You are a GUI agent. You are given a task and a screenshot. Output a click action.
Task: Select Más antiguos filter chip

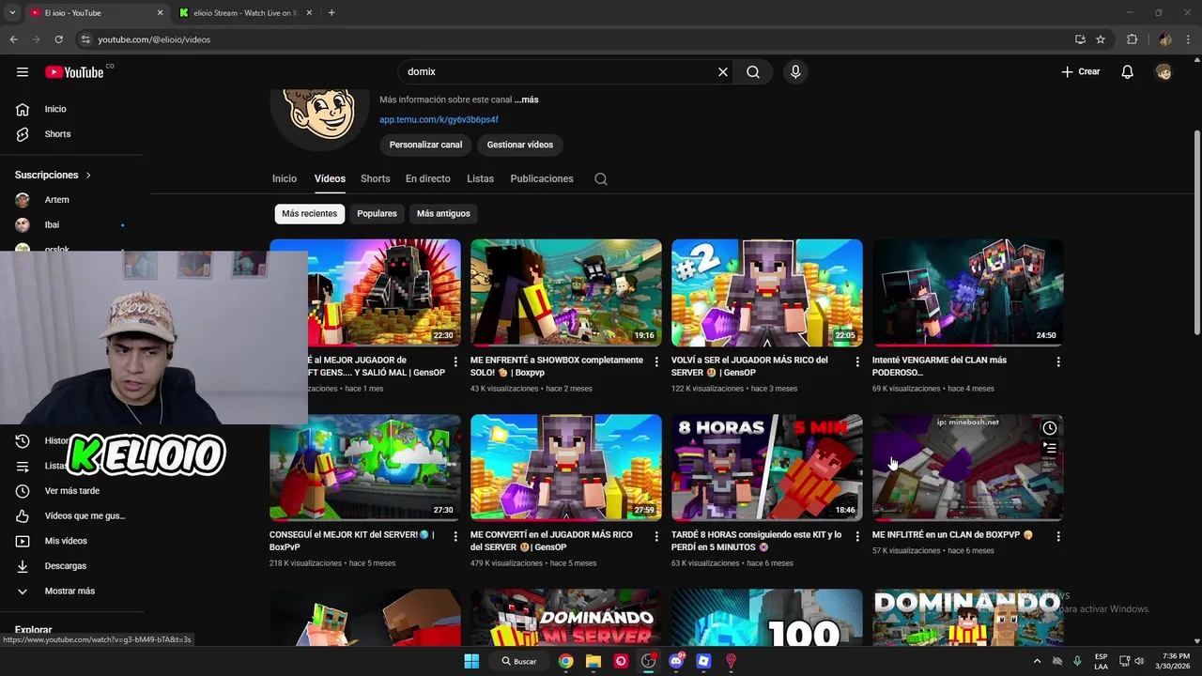(443, 214)
